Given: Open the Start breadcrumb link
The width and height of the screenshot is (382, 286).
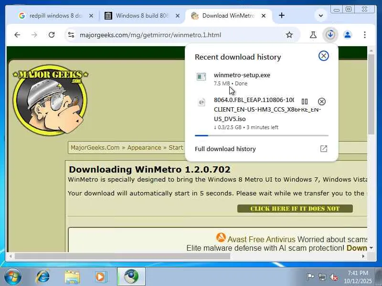Looking at the screenshot, I should point(176,148).
